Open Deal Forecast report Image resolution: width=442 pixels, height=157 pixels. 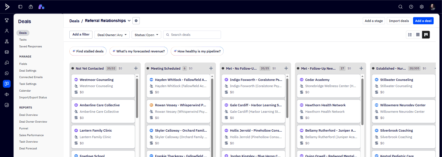tap(28, 149)
